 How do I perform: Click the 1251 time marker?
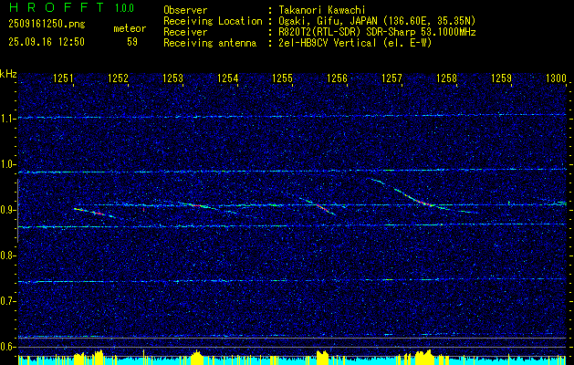click(63, 78)
